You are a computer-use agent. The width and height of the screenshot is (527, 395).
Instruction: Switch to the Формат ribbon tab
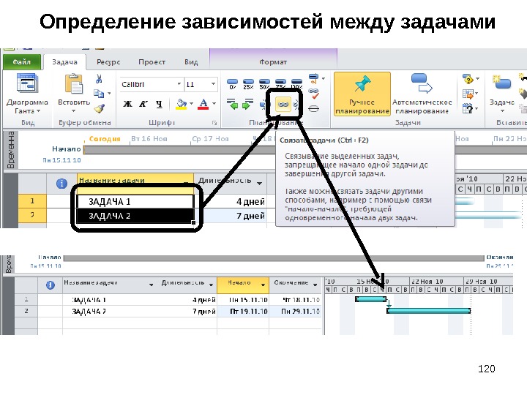(273, 62)
